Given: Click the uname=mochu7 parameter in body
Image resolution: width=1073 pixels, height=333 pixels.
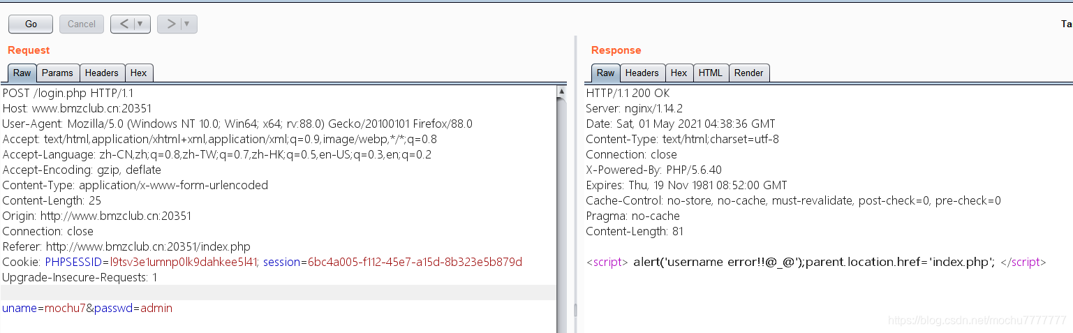Looking at the screenshot, I should [44, 308].
